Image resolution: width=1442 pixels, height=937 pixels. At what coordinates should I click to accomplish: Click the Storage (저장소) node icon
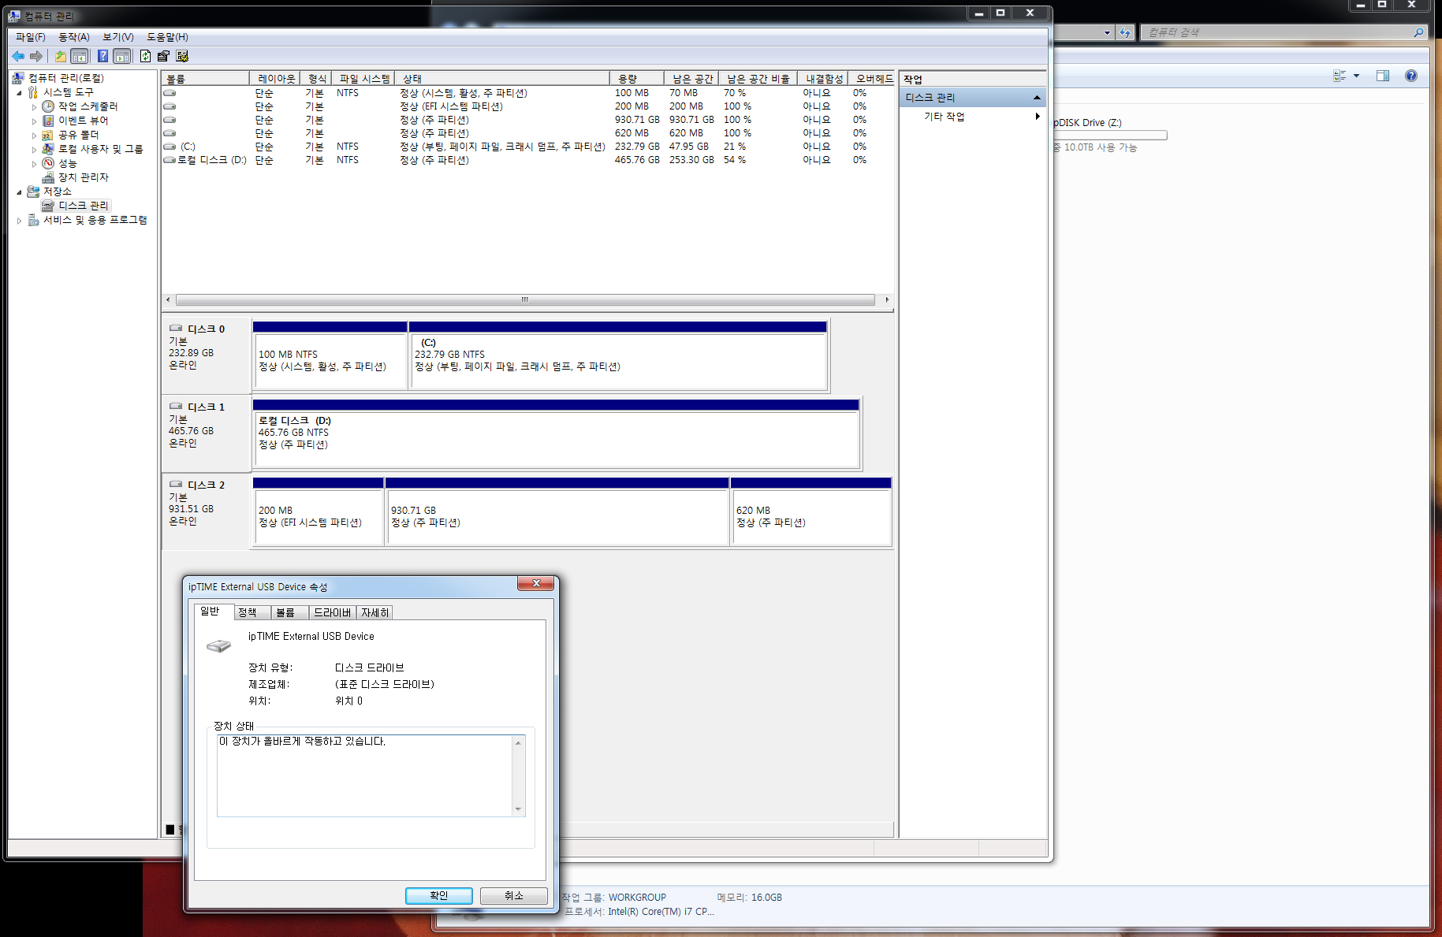(33, 191)
